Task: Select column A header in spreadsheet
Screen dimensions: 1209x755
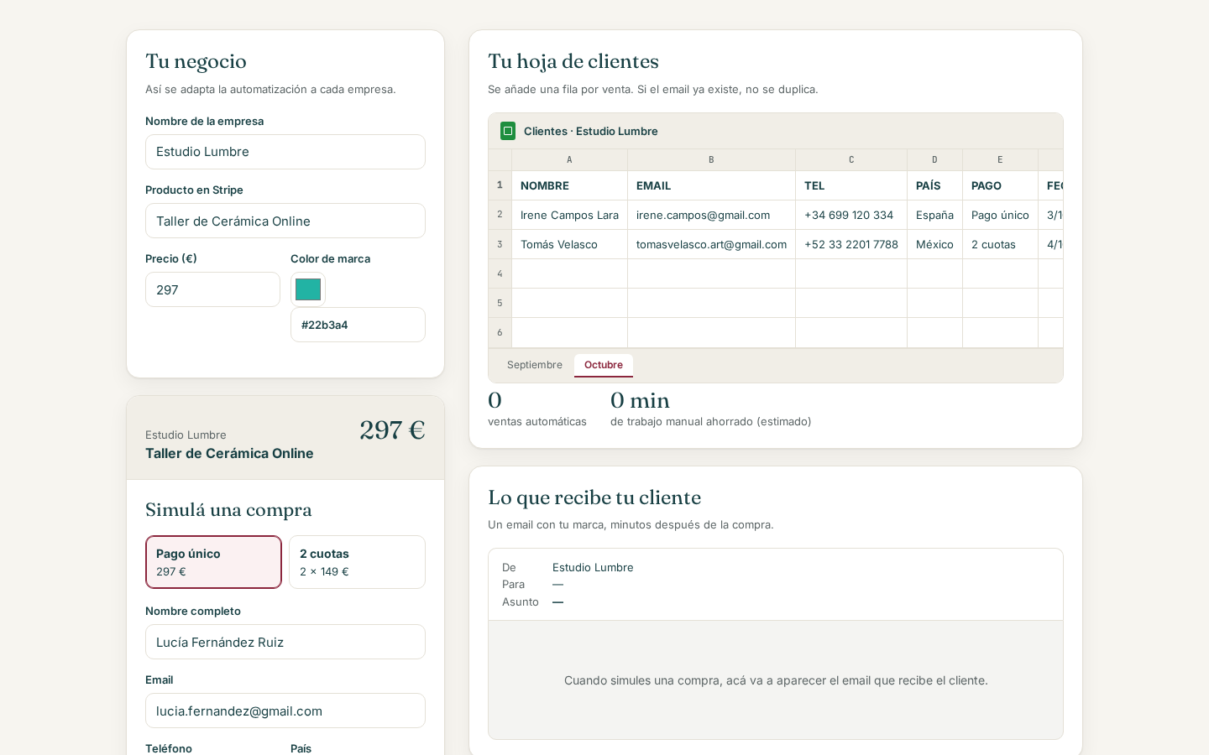Action: (x=569, y=159)
